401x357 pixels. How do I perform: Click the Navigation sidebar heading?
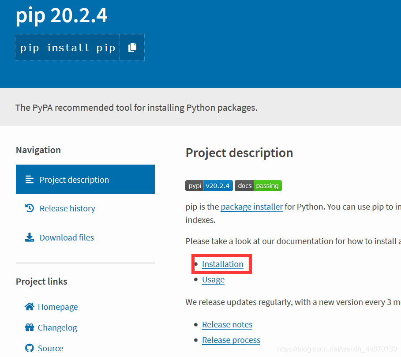[x=38, y=150]
